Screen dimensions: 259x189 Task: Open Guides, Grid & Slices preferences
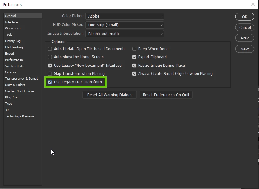[x=23, y=91]
